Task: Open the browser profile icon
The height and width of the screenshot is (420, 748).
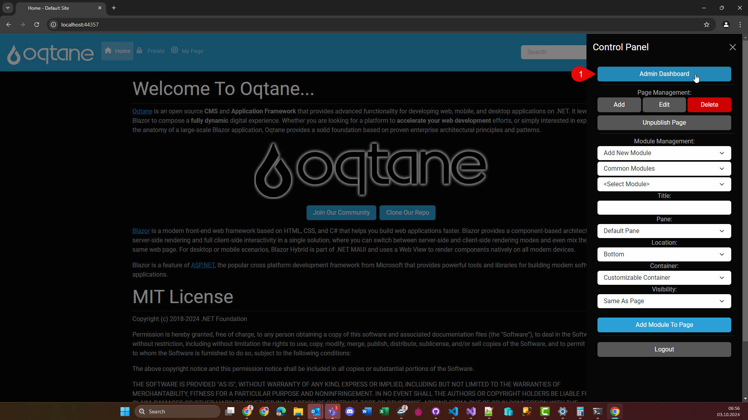Action: pos(726,25)
